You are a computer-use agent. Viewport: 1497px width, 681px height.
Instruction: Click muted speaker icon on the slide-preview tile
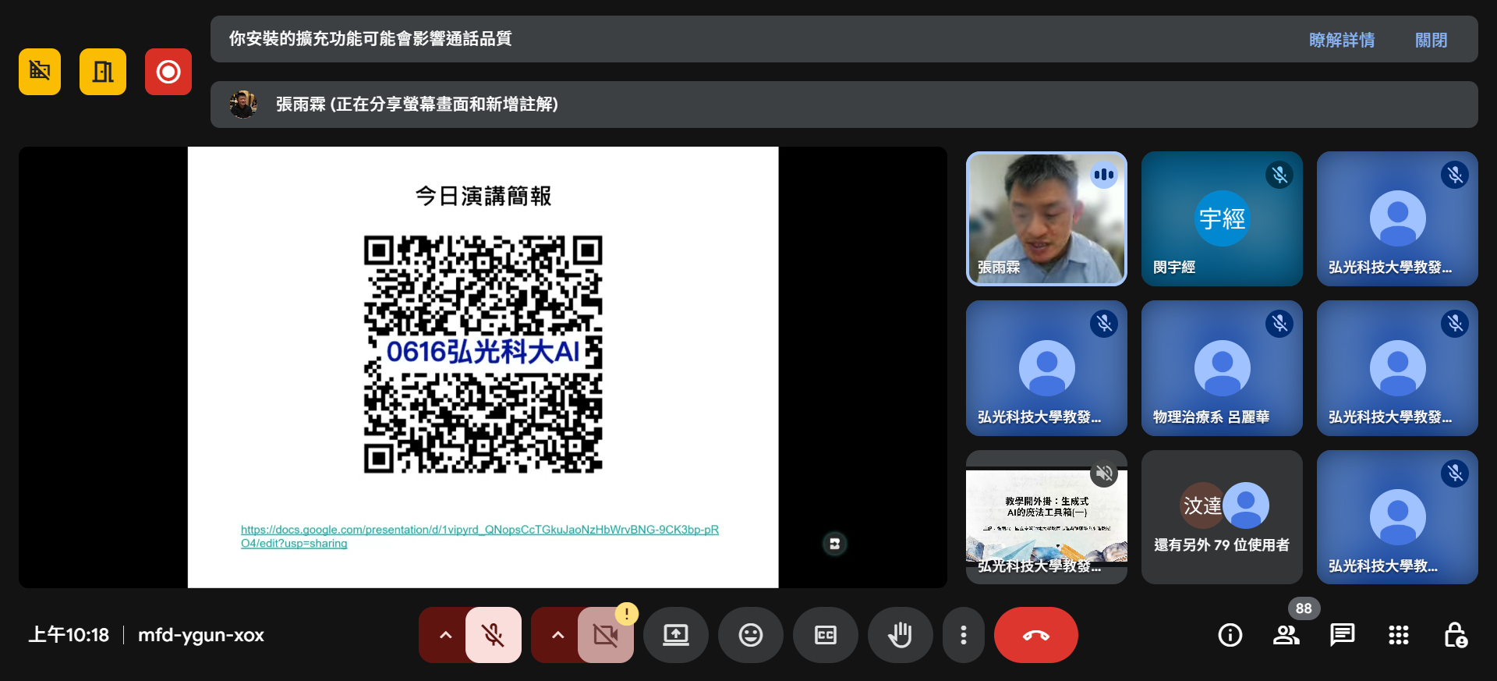(1104, 473)
